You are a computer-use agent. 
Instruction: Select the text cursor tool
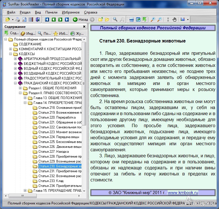168,20
